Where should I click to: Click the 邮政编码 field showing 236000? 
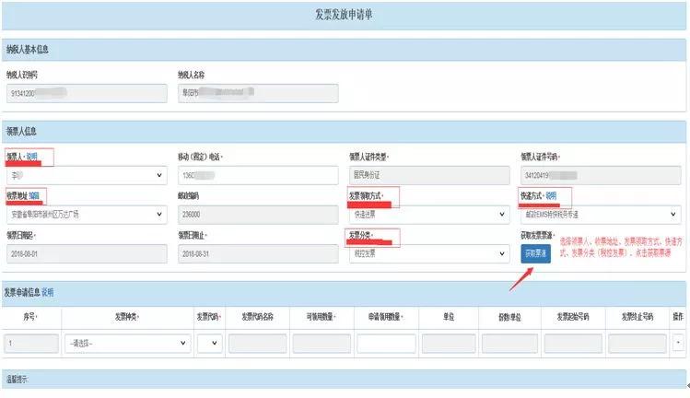coord(258,215)
